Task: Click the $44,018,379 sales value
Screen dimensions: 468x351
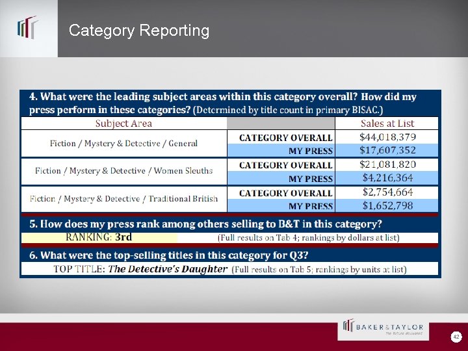Action: tap(387, 137)
